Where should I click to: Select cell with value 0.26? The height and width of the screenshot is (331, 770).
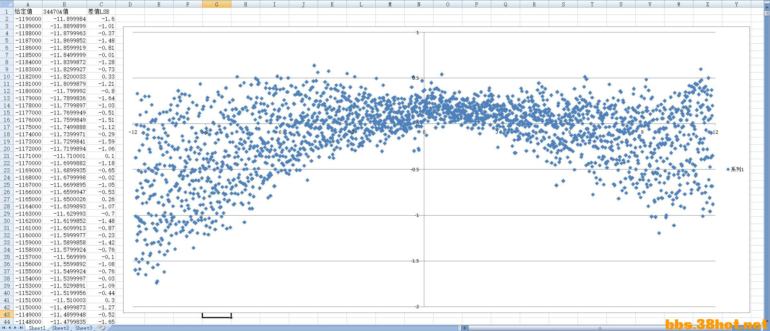tap(101, 199)
